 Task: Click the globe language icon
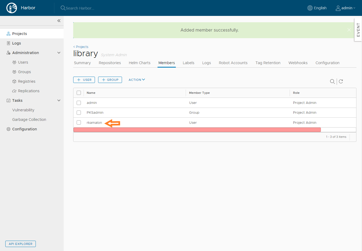tap(310, 8)
